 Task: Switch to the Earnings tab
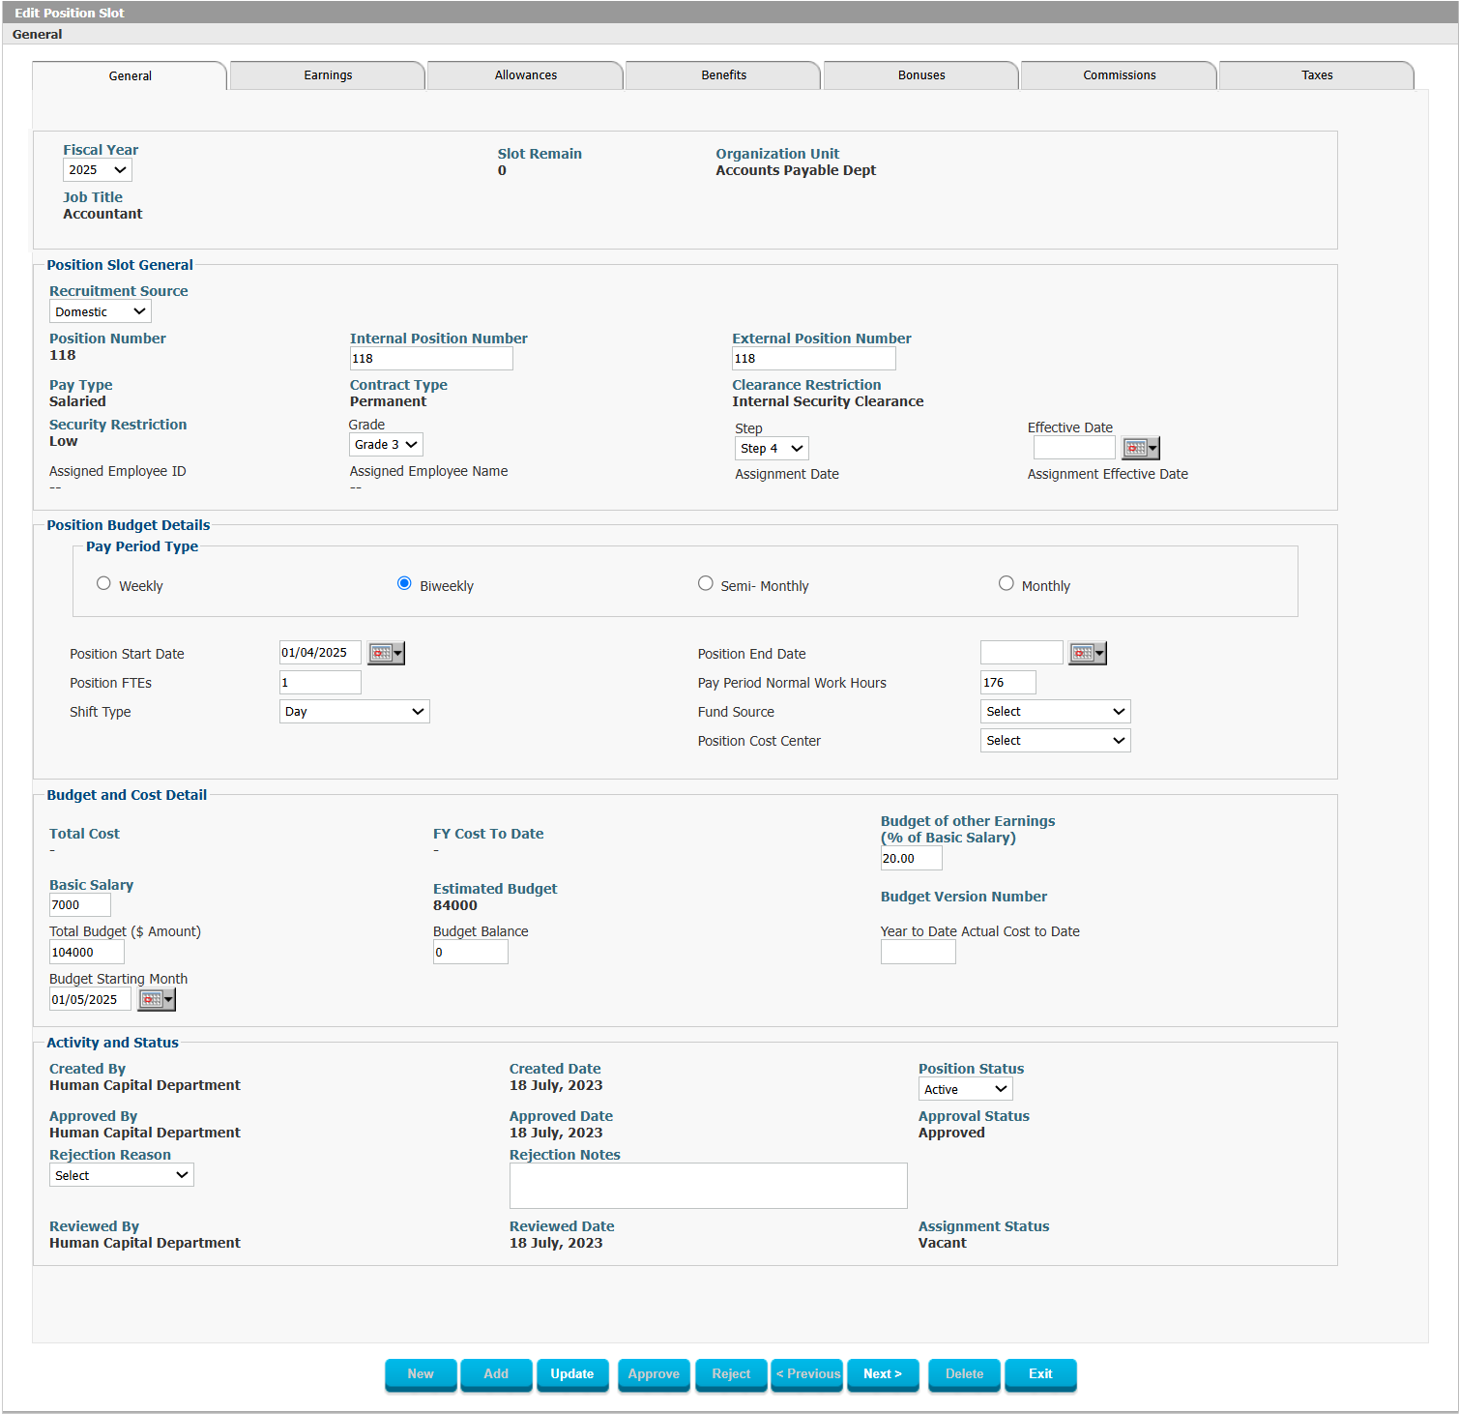click(x=327, y=74)
